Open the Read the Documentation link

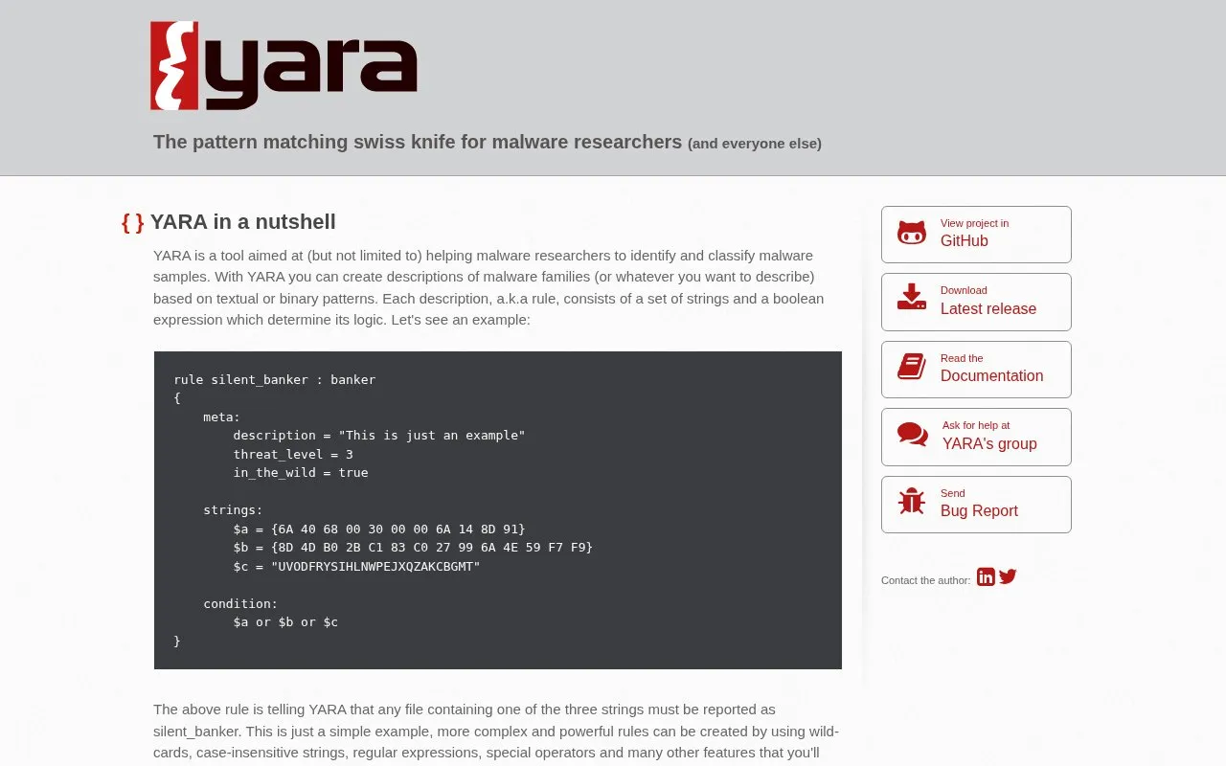(x=976, y=370)
